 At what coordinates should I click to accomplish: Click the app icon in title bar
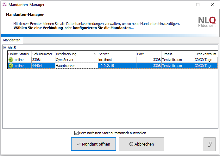(x=4, y=5)
